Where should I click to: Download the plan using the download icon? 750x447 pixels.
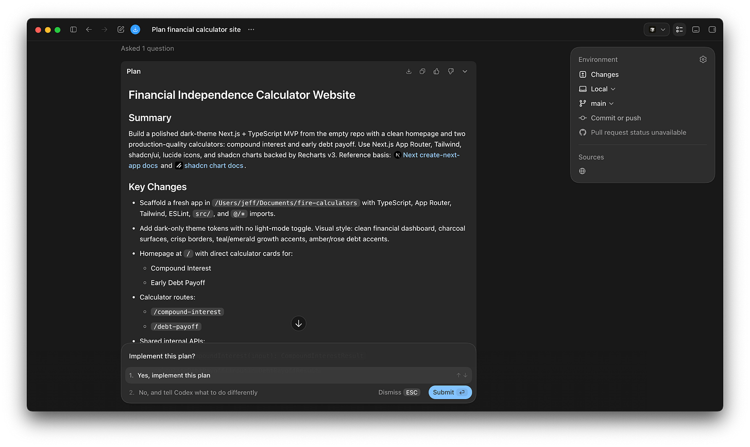coord(409,72)
